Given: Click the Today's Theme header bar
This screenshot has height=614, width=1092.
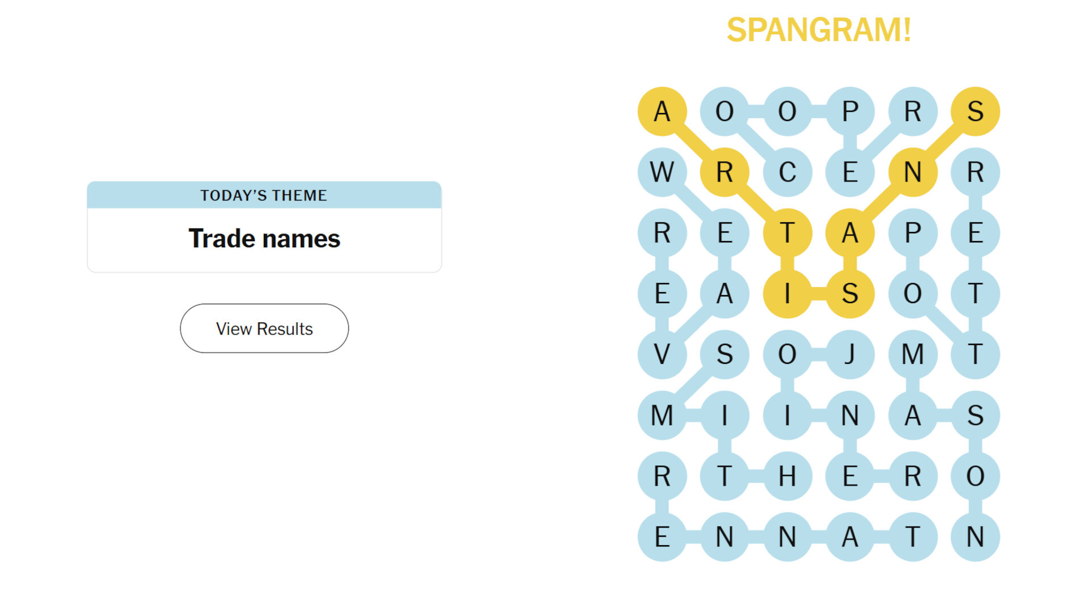Looking at the screenshot, I should (264, 195).
